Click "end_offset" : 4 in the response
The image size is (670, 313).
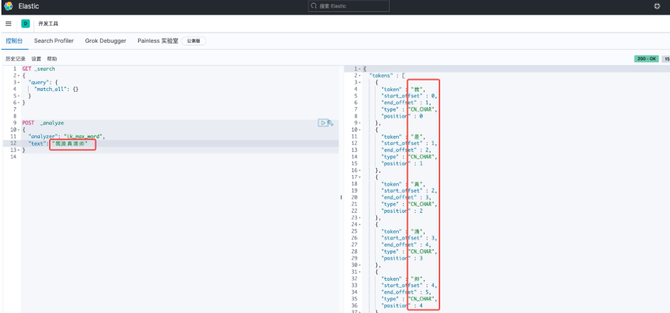[408, 245]
